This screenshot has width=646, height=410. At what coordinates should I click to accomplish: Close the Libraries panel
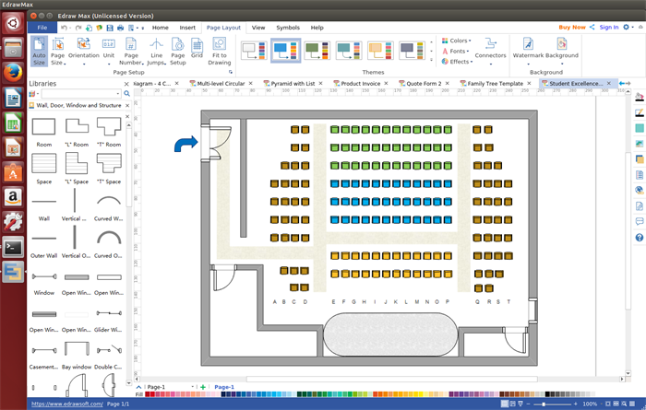pos(126,84)
